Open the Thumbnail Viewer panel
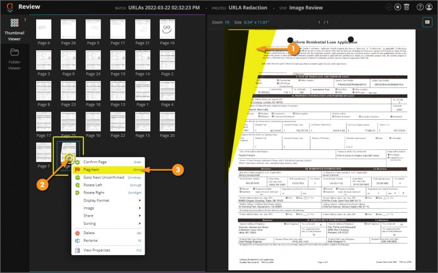Viewport: 438px width, 273px height. pos(14,30)
